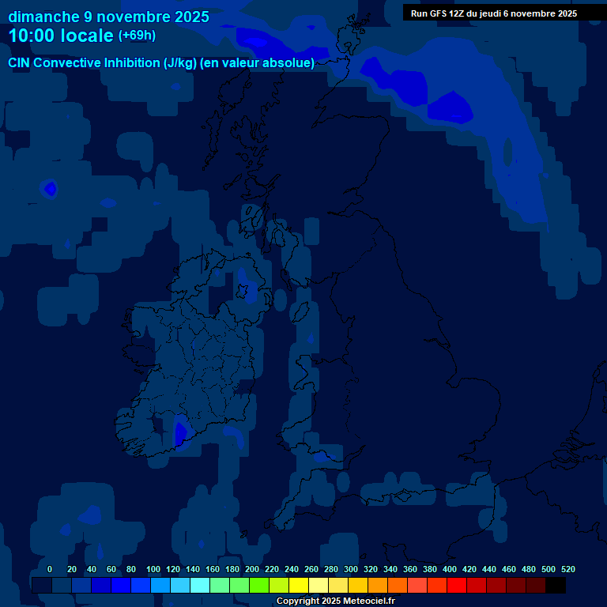Image resolution: width=607 pixels, height=607 pixels.
Task: Click the +69h forecast offset label
Action: tap(137, 36)
